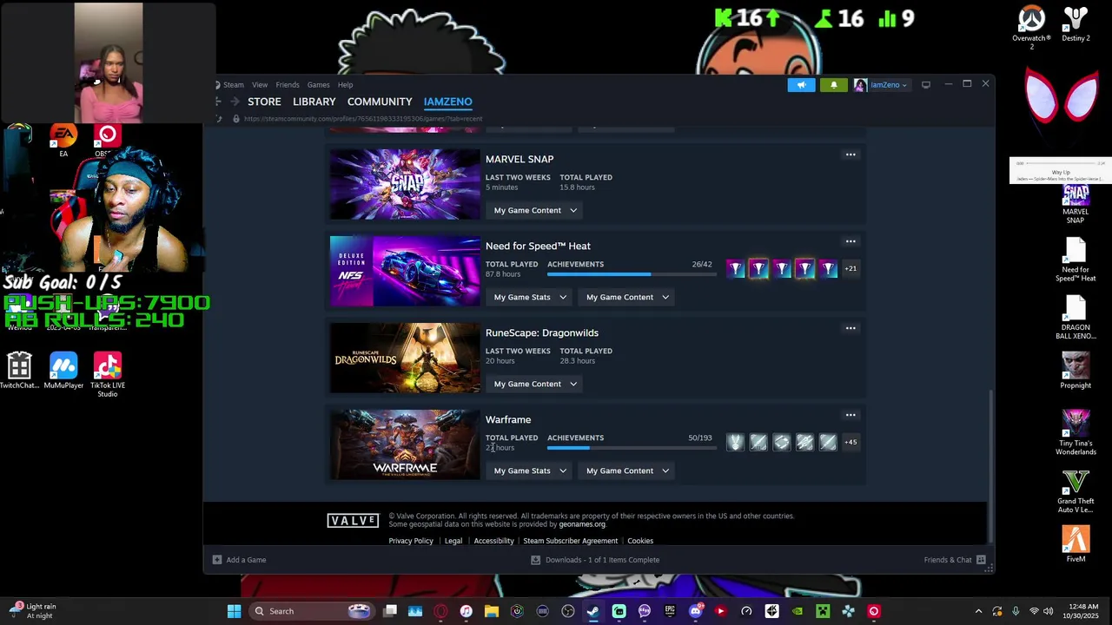This screenshot has height=625, width=1112.
Task: Open IamZeno account dropdown
Action: pos(881,84)
